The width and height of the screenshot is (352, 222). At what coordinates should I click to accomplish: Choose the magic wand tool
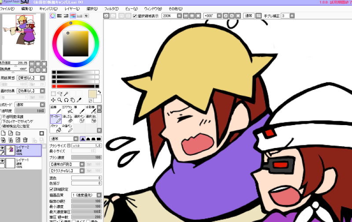point(66,93)
